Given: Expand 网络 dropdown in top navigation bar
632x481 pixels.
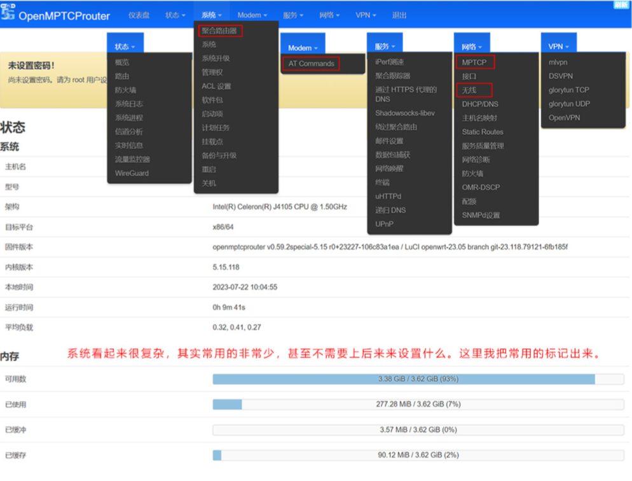Looking at the screenshot, I should tap(330, 15).
